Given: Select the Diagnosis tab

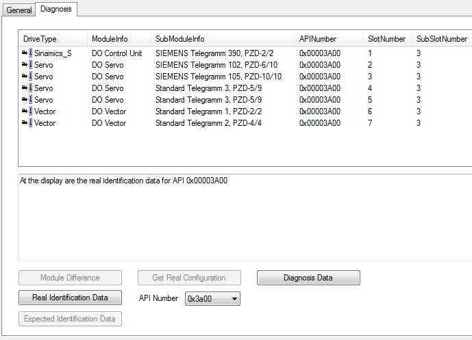Looking at the screenshot, I should (x=56, y=9).
